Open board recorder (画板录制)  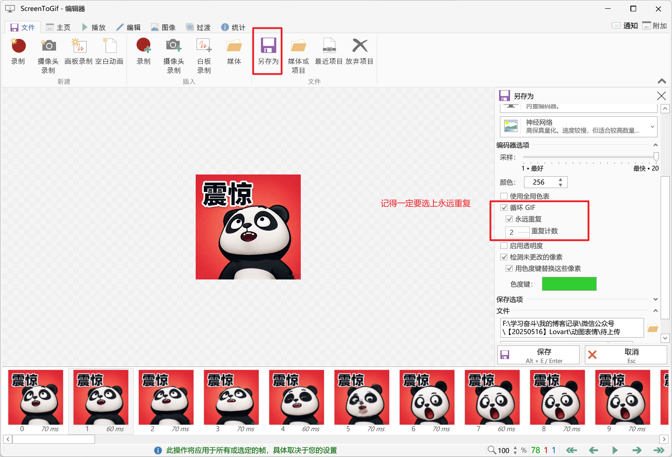78,52
